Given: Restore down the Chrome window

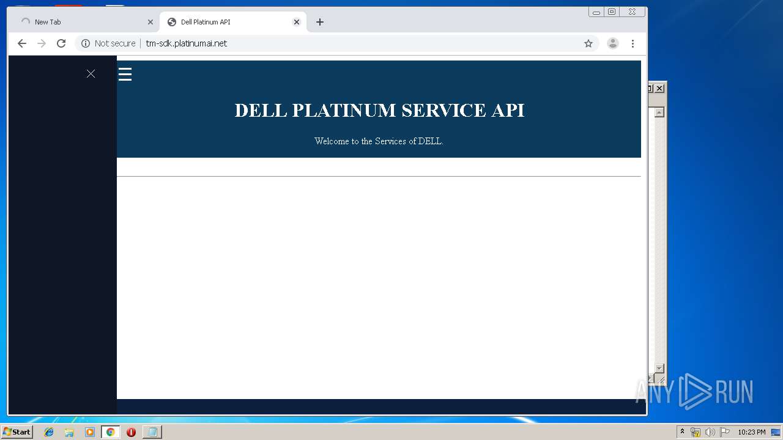Looking at the screenshot, I should point(611,12).
